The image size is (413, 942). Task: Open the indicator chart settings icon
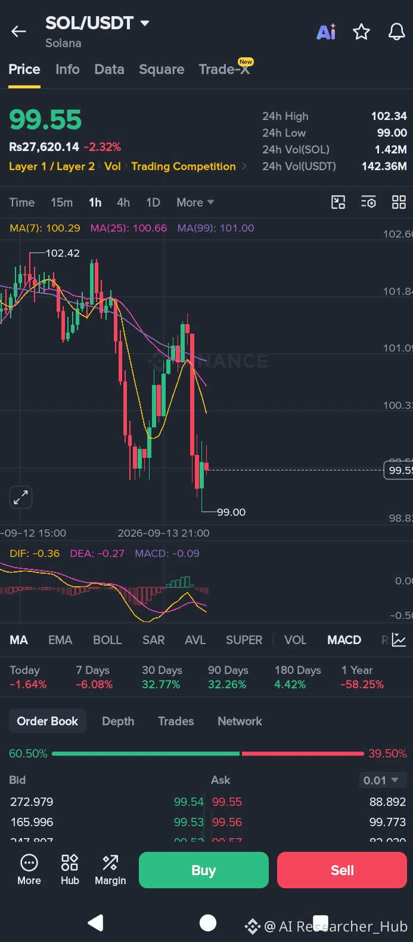[399, 640]
